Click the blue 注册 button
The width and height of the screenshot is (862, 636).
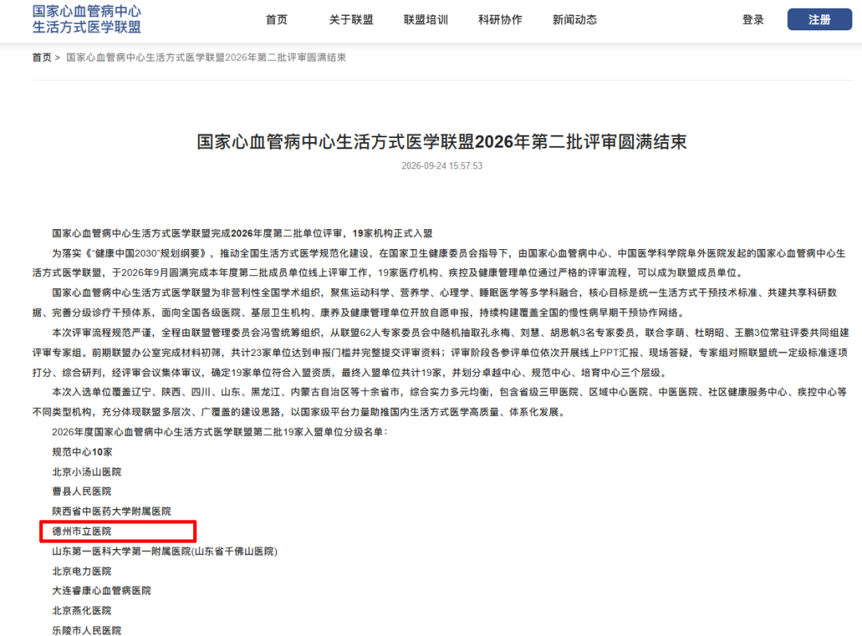[819, 19]
